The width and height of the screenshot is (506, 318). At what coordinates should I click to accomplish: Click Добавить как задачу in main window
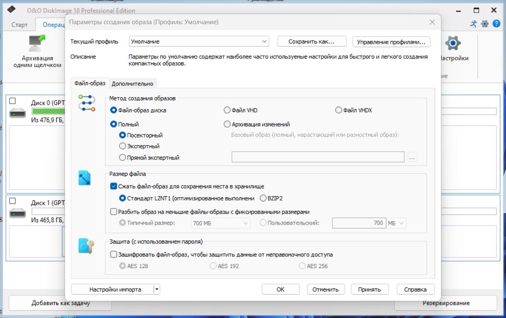point(61,303)
